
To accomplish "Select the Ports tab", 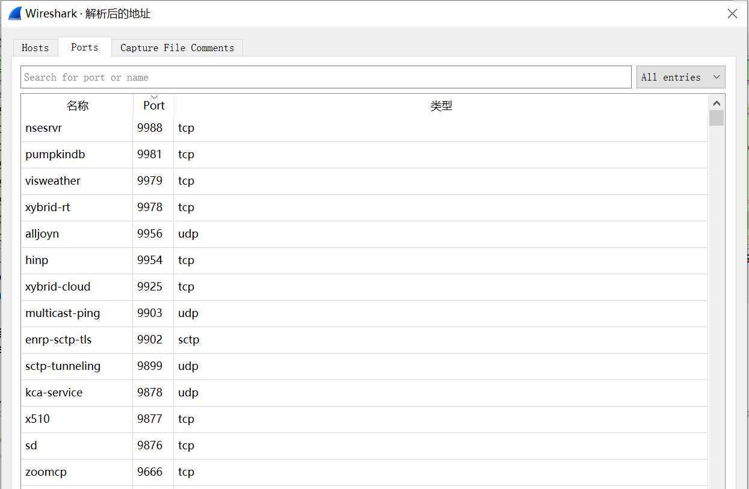I will pos(84,48).
